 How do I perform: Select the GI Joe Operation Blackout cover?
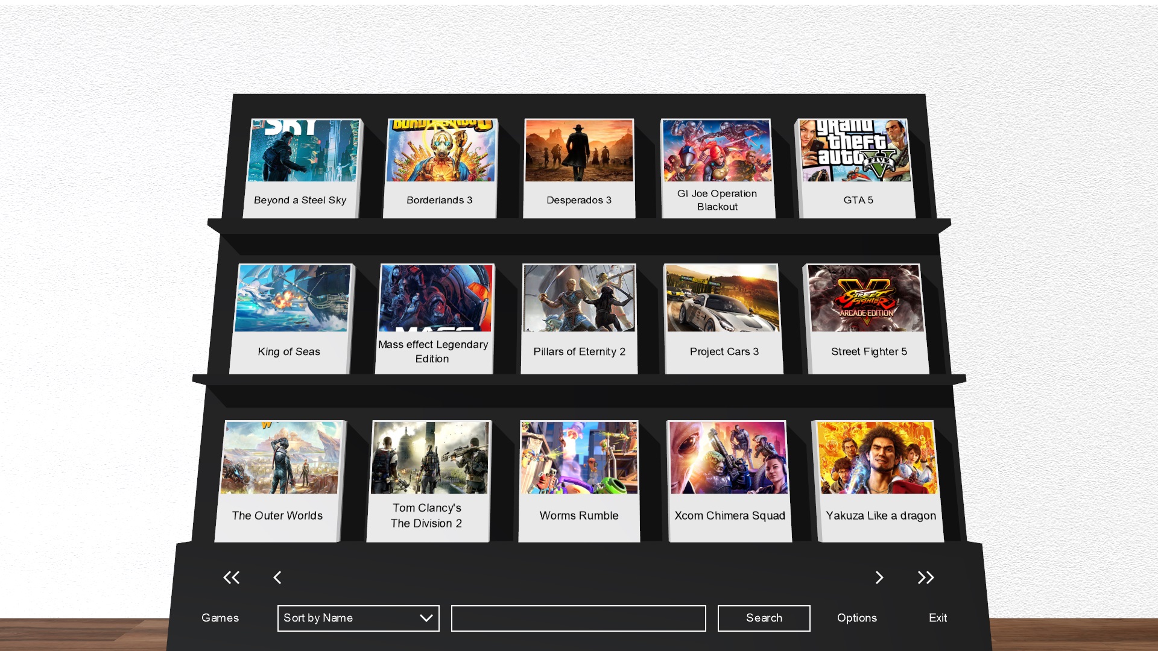pos(717,151)
